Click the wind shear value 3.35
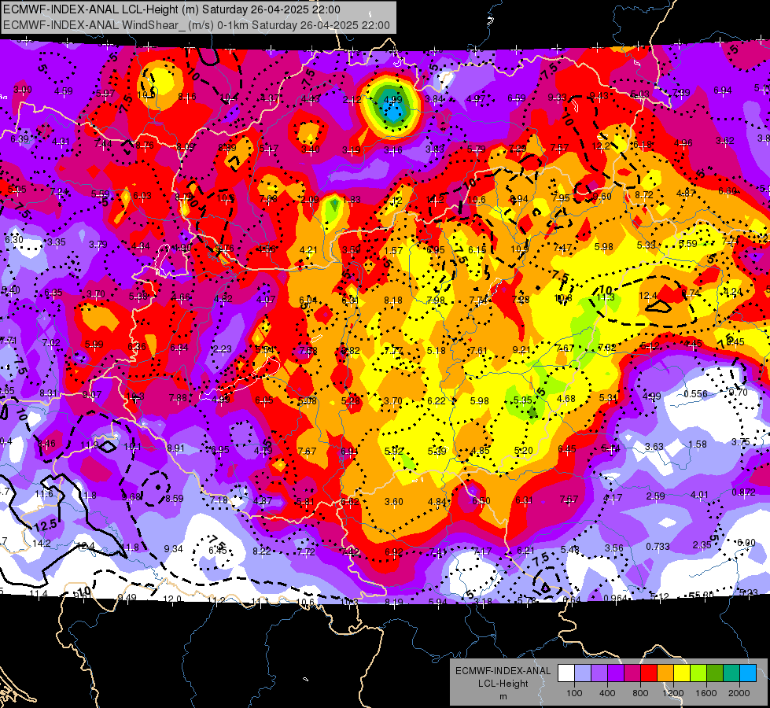 (x=57, y=242)
